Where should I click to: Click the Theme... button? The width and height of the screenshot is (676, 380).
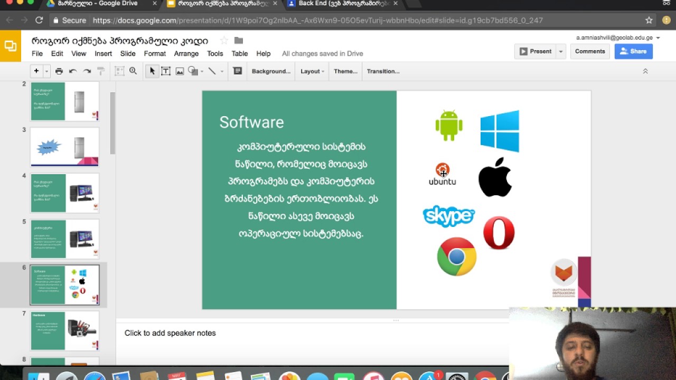click(x=345, y=71)
